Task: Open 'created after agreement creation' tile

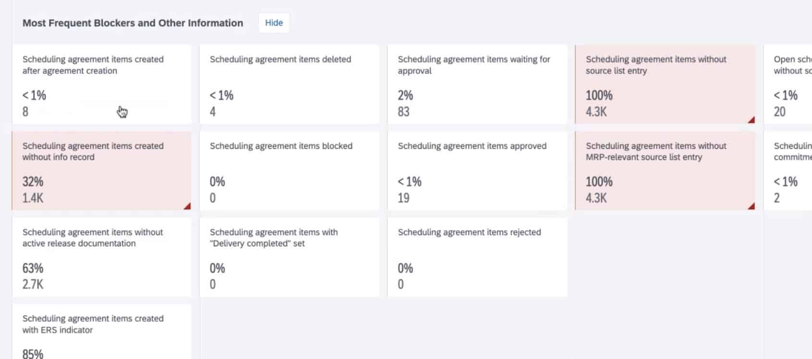Action: [102, 84]
